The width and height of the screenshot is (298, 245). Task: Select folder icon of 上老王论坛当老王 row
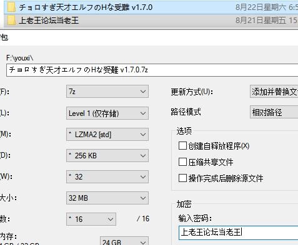click(x=11, y=21)
